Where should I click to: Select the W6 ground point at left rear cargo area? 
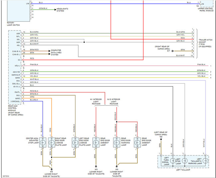(x=161, y=139)
